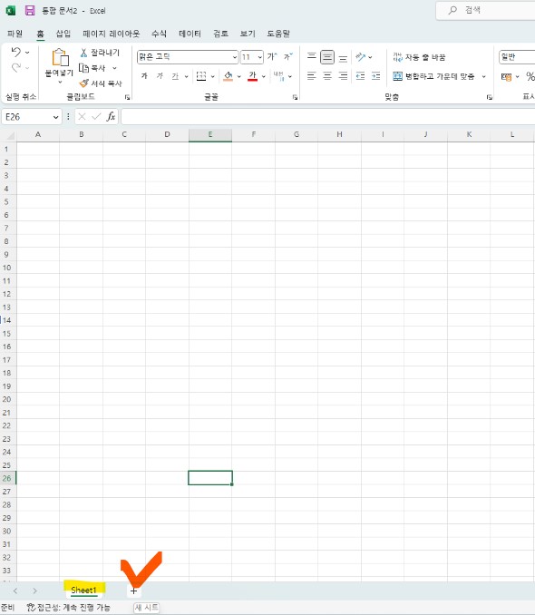Screen dimensions: 535x615
Task: Increase font size with larger 가 icon
Action: coord(272,57)
